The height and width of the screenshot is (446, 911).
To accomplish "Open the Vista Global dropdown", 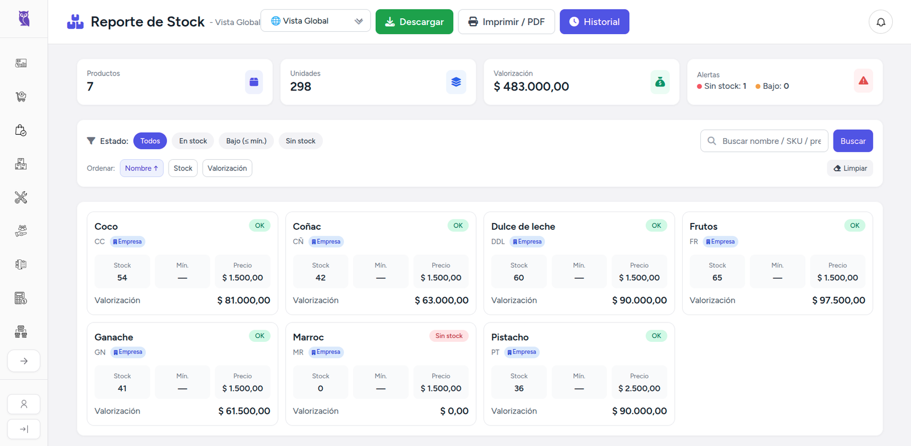I will [x=315, y=21].
